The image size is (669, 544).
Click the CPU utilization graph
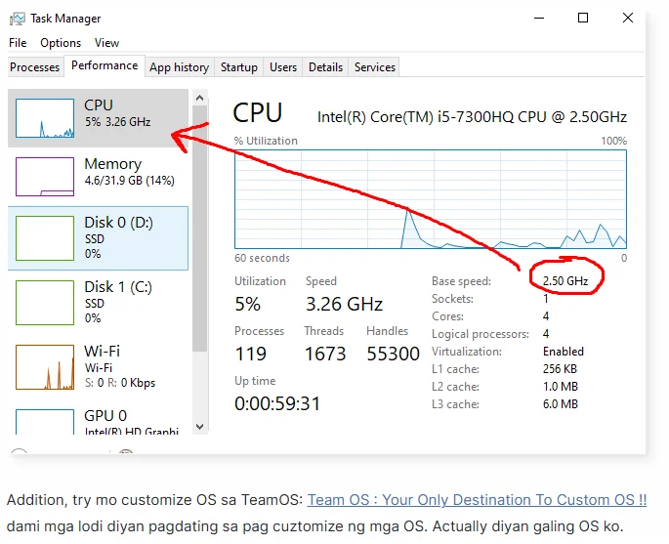point(431,199)
